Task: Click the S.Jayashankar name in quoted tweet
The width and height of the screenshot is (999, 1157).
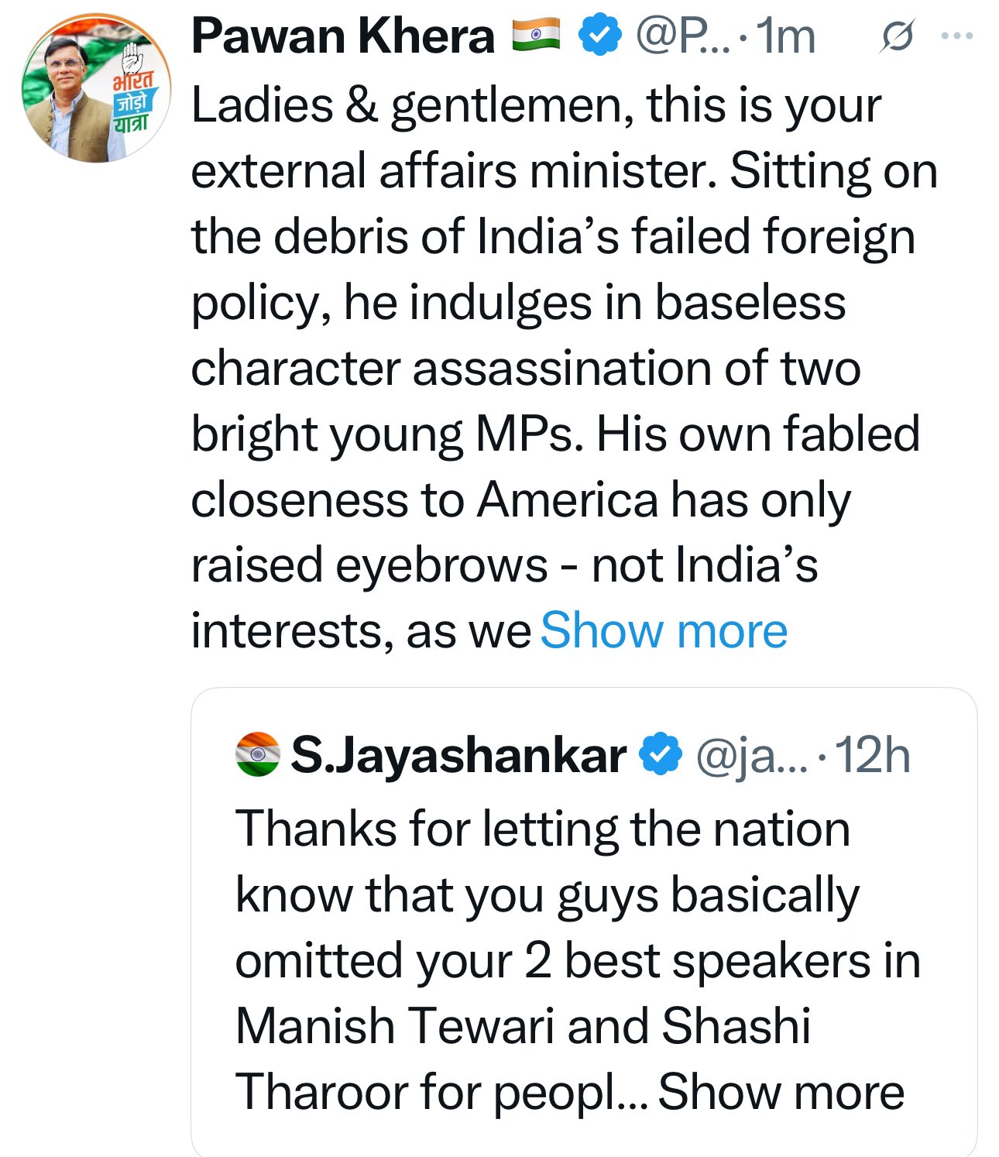Action: click(458, 754)
